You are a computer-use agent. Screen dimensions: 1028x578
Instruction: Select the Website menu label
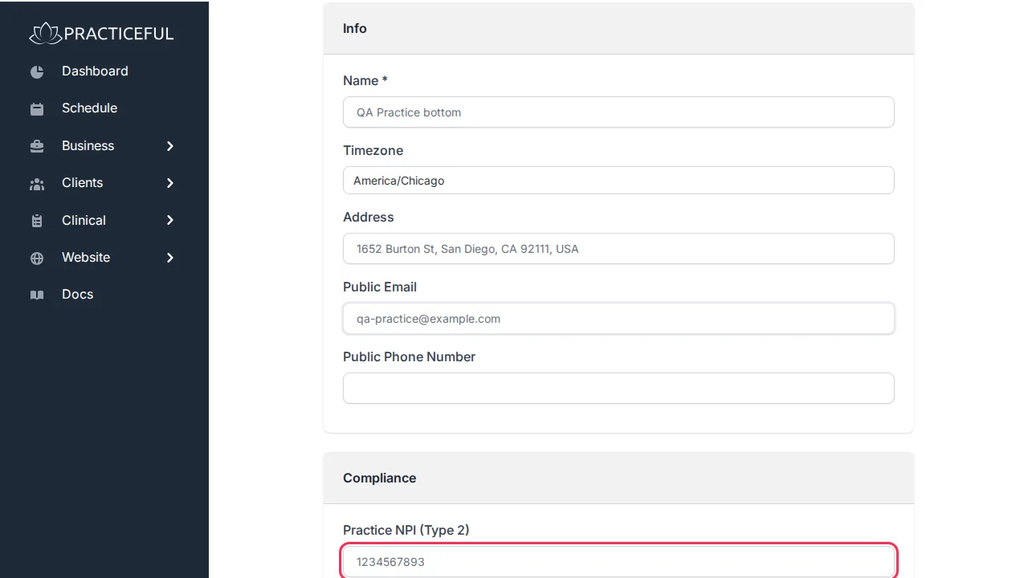click(x=86, y=257)
